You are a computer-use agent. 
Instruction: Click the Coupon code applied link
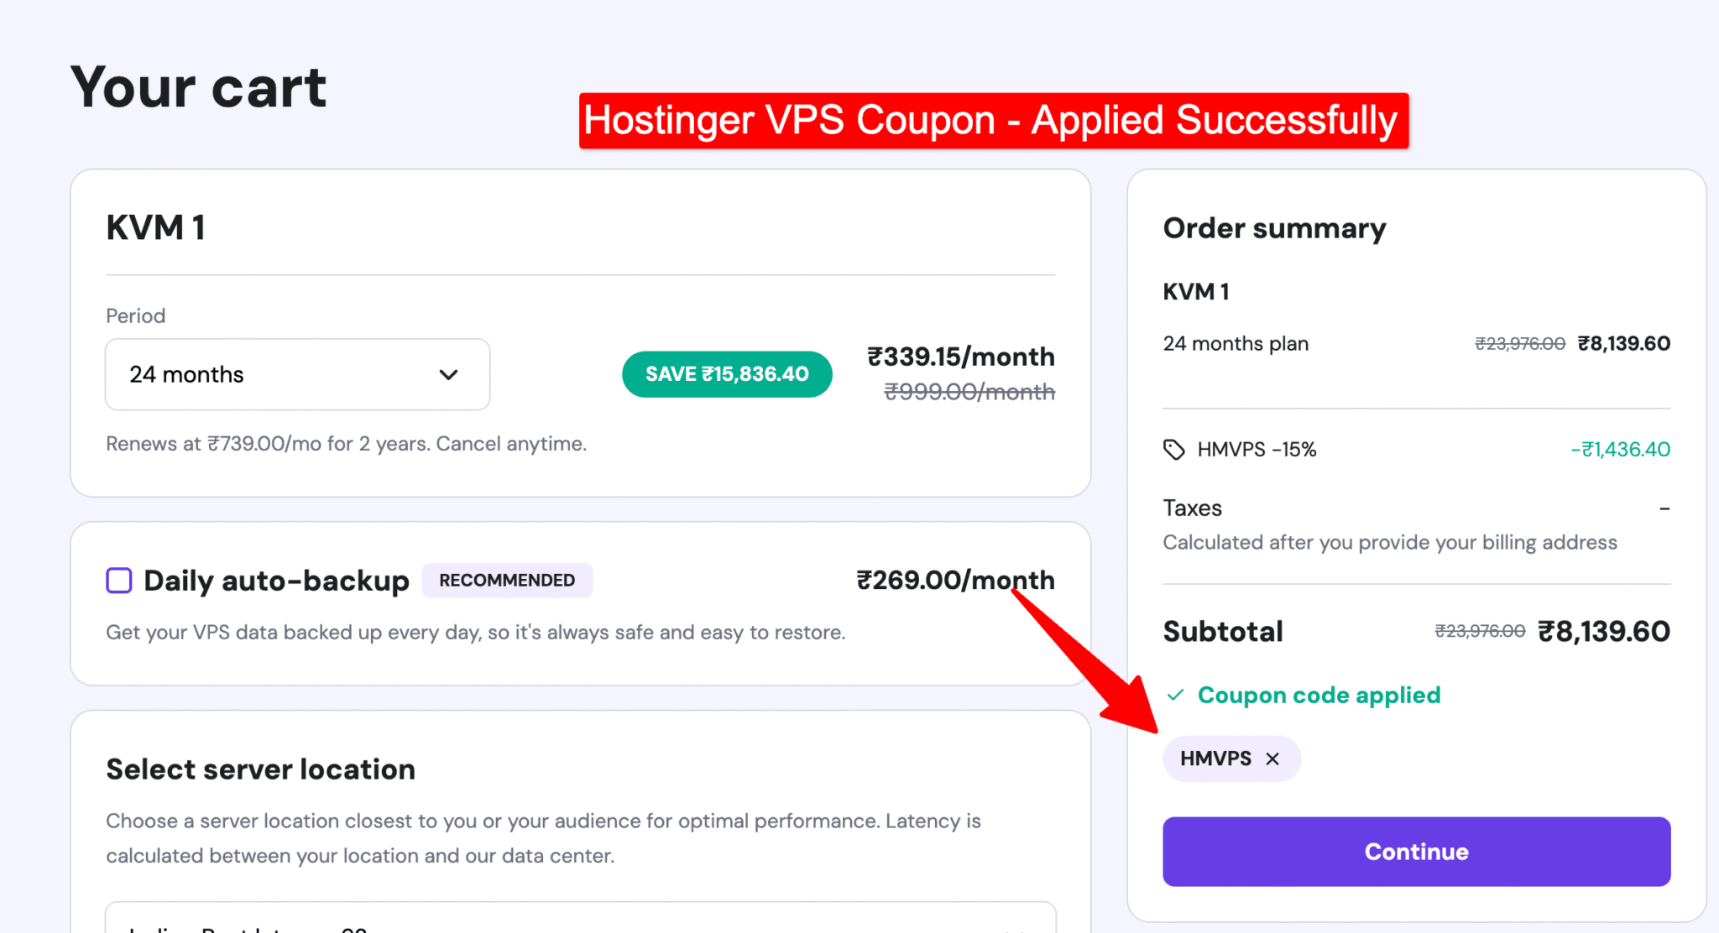coord(1320,695)
